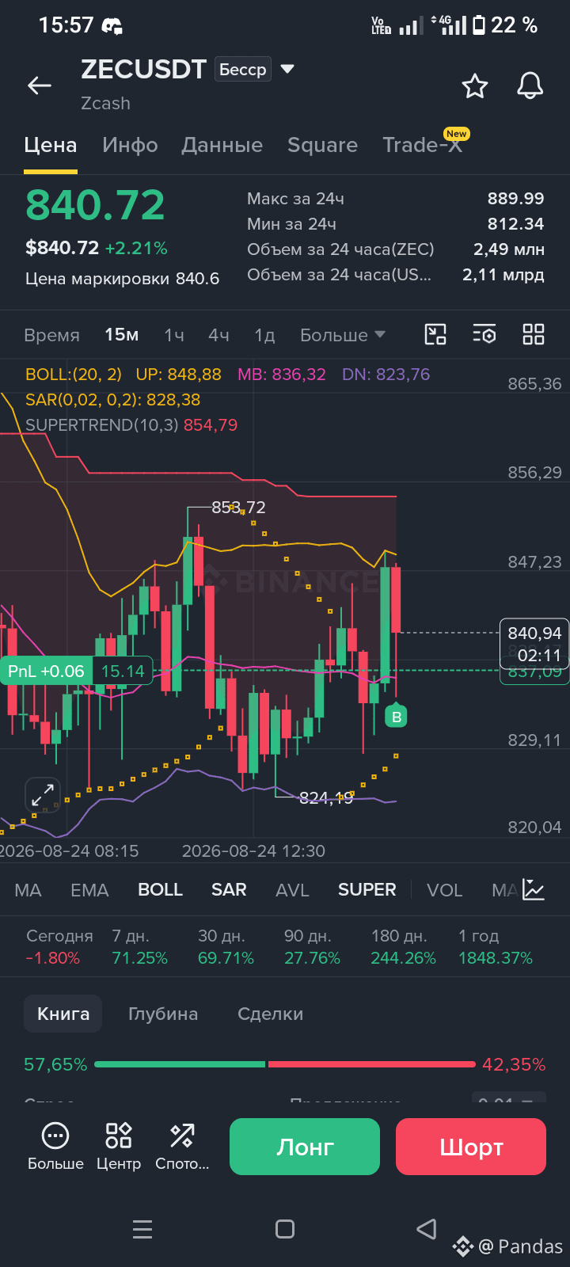The image size is (570, 1267).
Task: Switch to the Книга order book tab
Action: [x=63, y=1014]
